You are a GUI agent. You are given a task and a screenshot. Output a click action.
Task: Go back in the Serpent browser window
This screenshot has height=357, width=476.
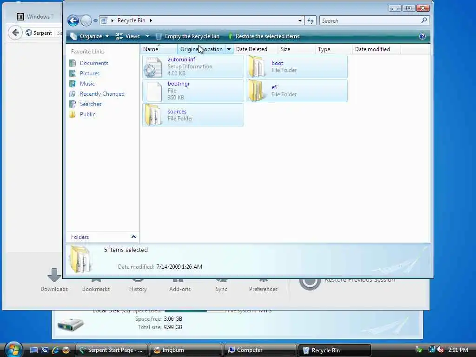15,33
